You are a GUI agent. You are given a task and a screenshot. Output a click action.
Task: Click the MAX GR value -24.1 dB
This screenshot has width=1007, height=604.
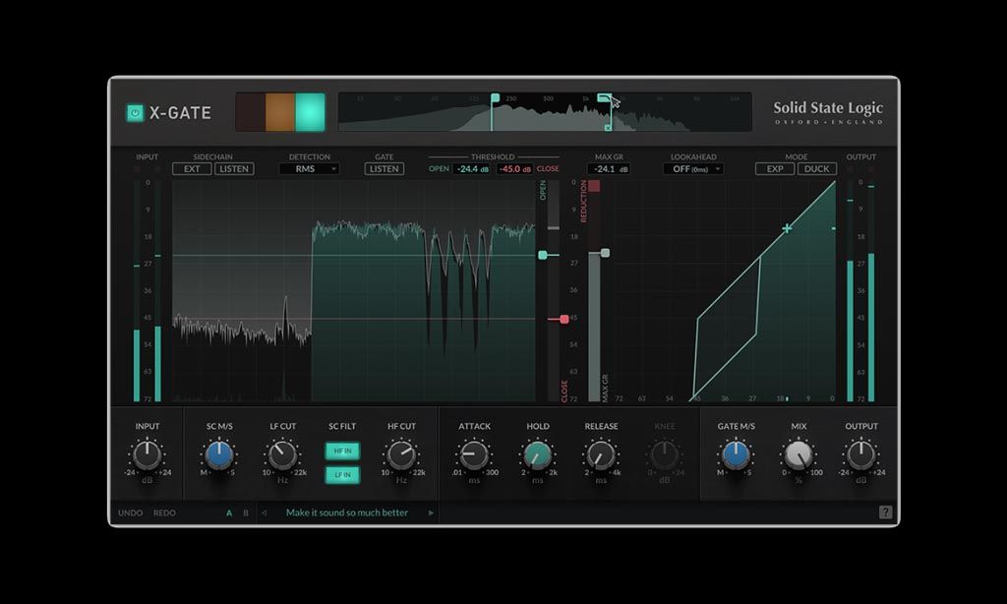pos(609,169)
